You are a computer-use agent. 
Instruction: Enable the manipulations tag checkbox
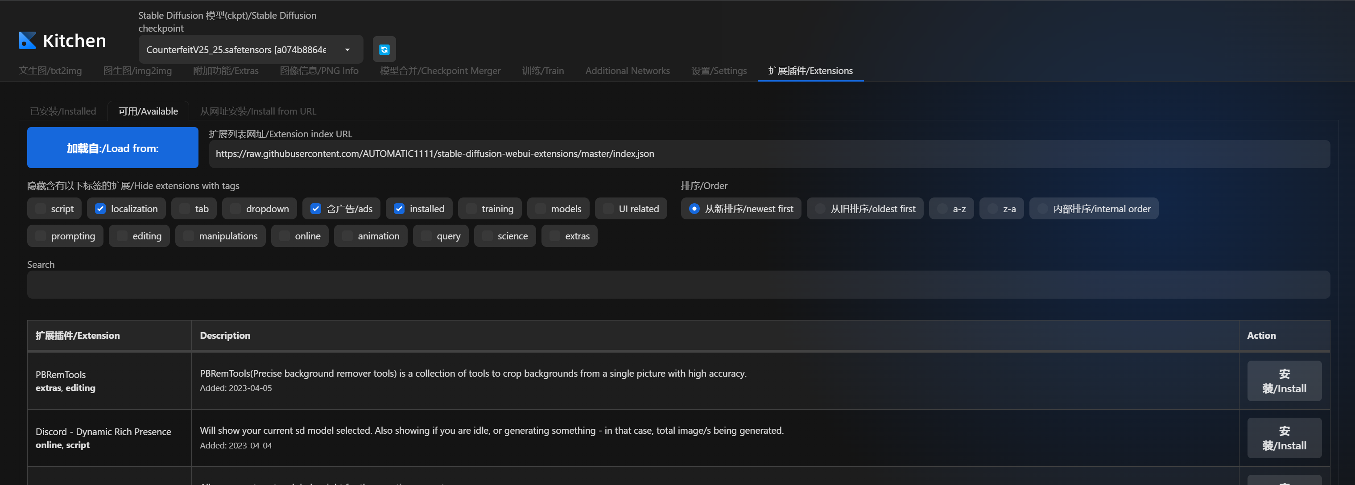[189, 236]
